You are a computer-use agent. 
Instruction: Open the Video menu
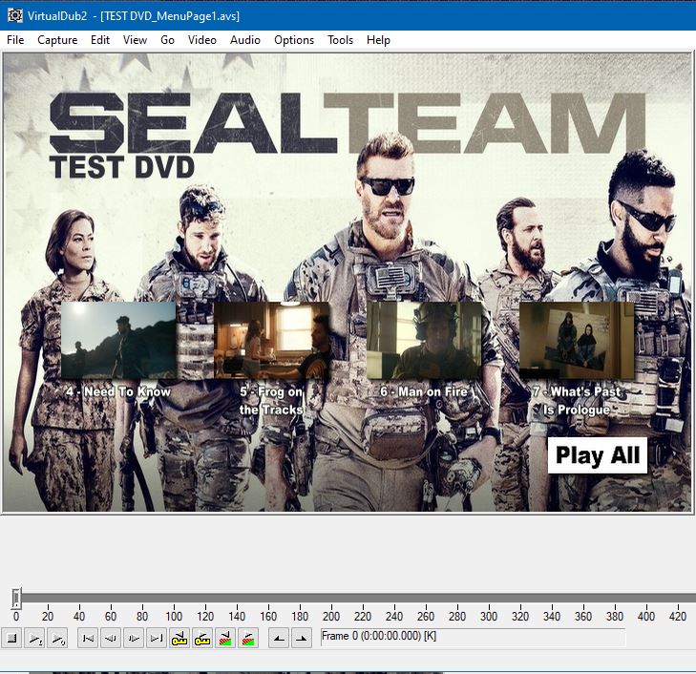(x=202, y=40)
